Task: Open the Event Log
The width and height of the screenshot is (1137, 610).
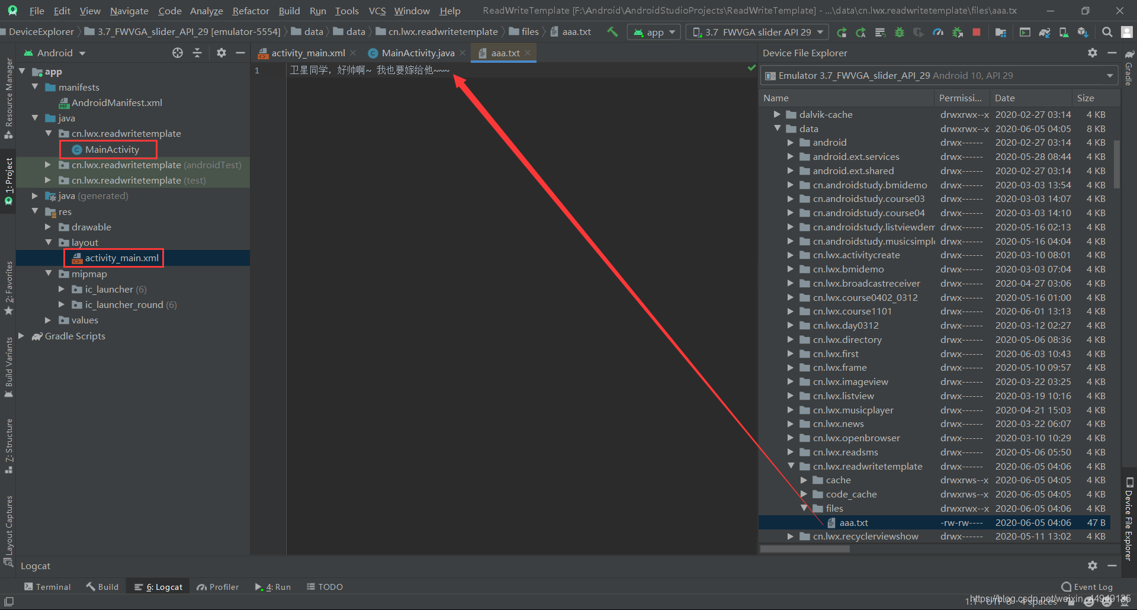Action: pos(1091,586)
